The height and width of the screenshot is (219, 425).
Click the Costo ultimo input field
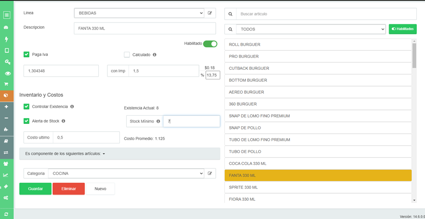tap(86, 137)
